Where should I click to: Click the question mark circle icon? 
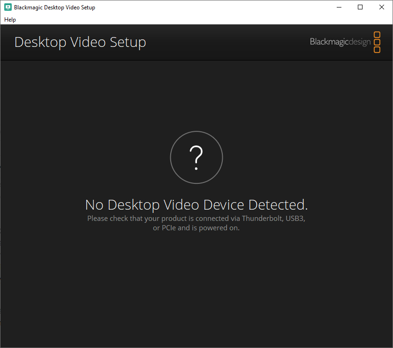pyautogui.click(x=196, y=158)
